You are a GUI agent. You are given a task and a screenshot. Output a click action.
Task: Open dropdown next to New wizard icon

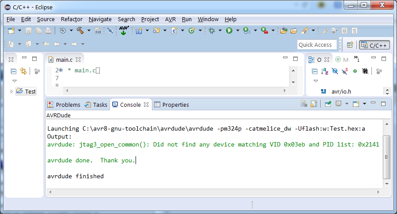click(x=19, y=30)
